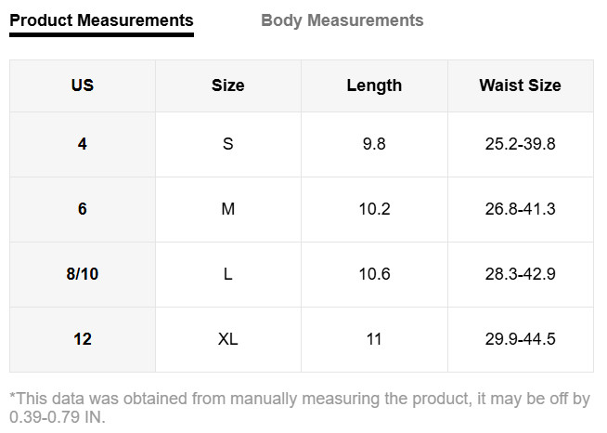Click the US size 12 cell

[x=83, y=339]
